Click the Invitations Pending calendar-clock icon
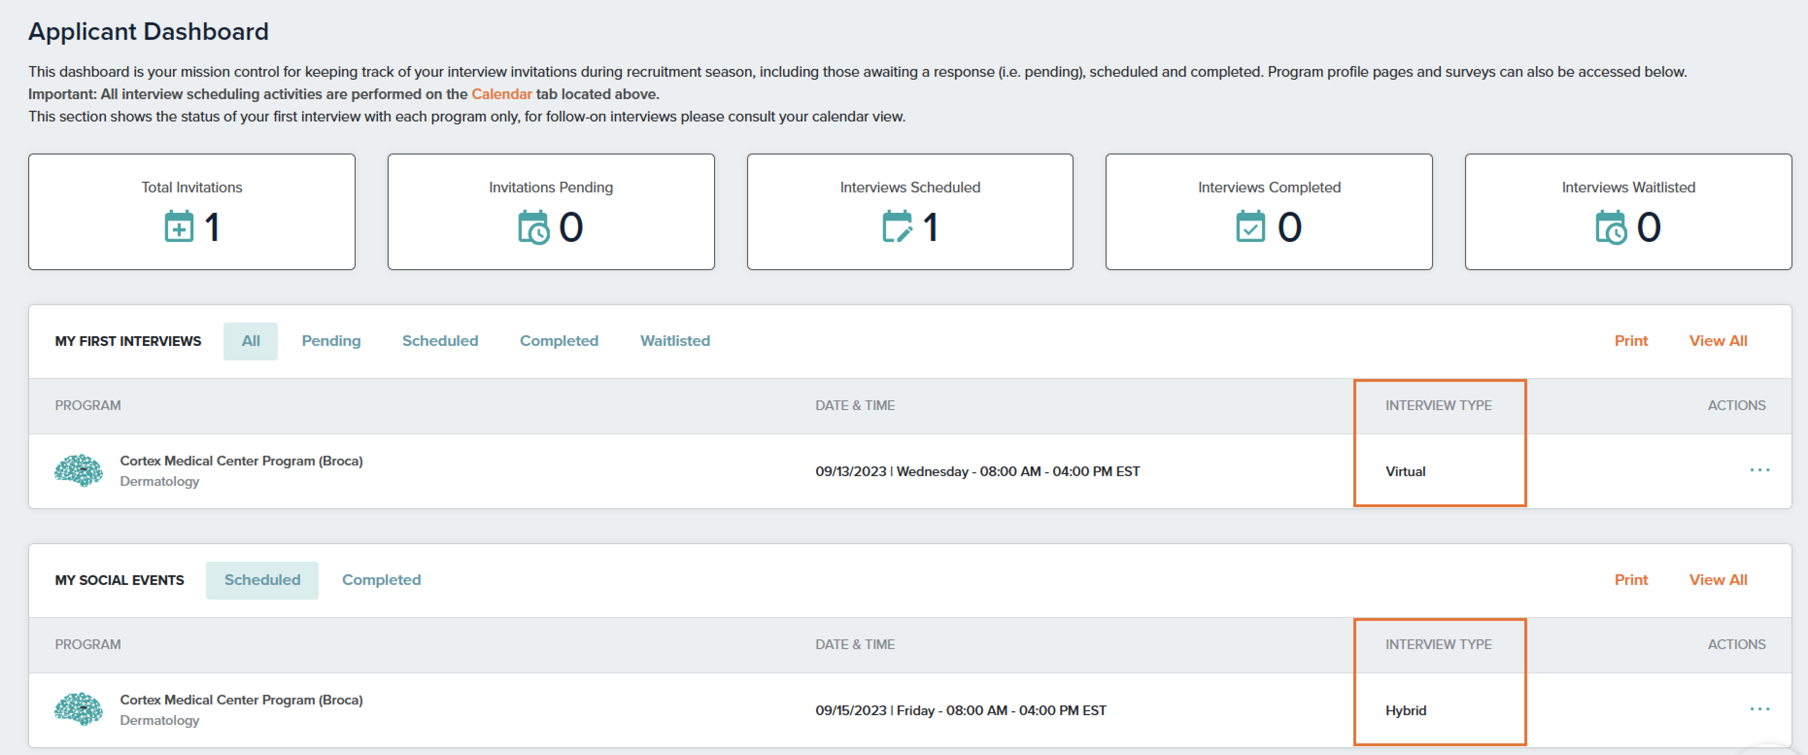Image resolution: width=1808 pixels, height=755 pixels. tap(533, 226)
